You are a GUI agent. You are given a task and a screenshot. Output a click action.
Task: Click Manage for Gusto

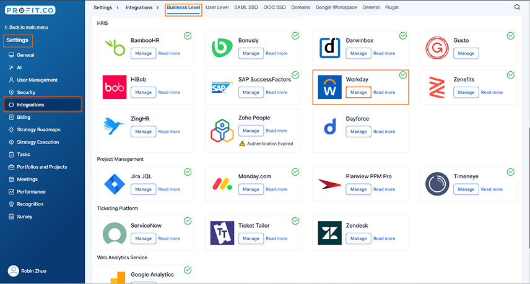point(466,53)
